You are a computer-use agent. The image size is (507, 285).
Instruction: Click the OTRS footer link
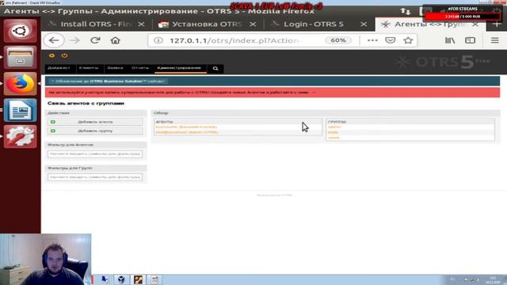(x=275, y=196)
